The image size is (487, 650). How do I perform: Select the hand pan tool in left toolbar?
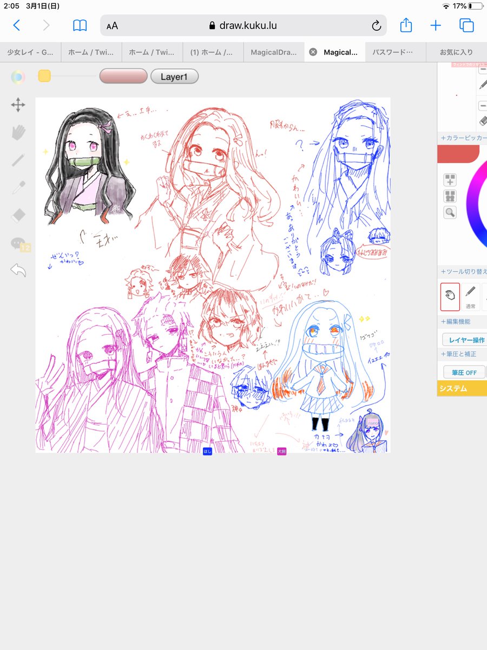18,133
